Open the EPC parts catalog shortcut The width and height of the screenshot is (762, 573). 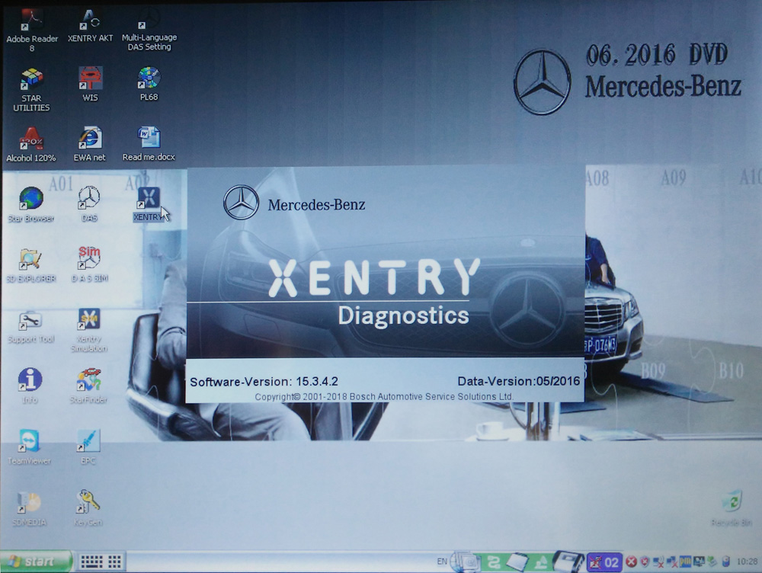coord(88,447)
